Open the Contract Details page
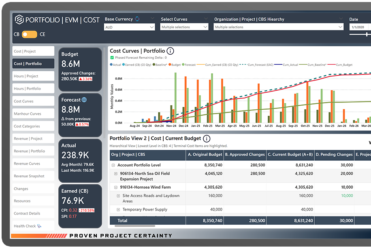Screen dimensions: 371x249 click(x=33, y=213)
